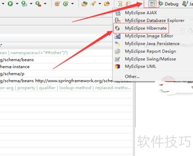Expand dropdown beside the second green run icon
Screen dimensions: 193x156
[x=31, y=3]
